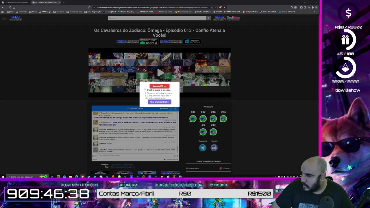
Task: Open the Ferramentas bookmarks folder
Action: [21, 12]
